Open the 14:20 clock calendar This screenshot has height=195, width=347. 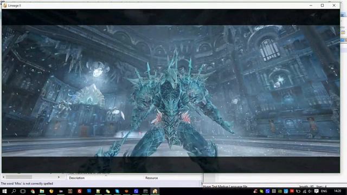pyautogui.click(x=337, y=191)
